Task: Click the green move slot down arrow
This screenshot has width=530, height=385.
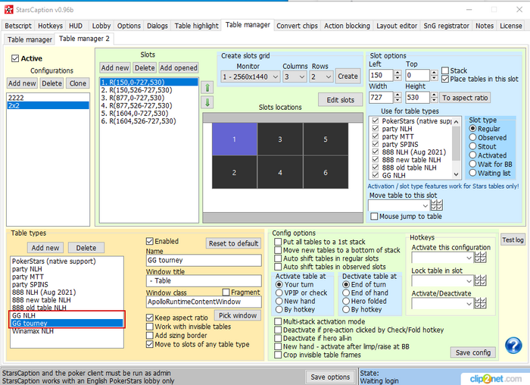Action: [207, 102]
